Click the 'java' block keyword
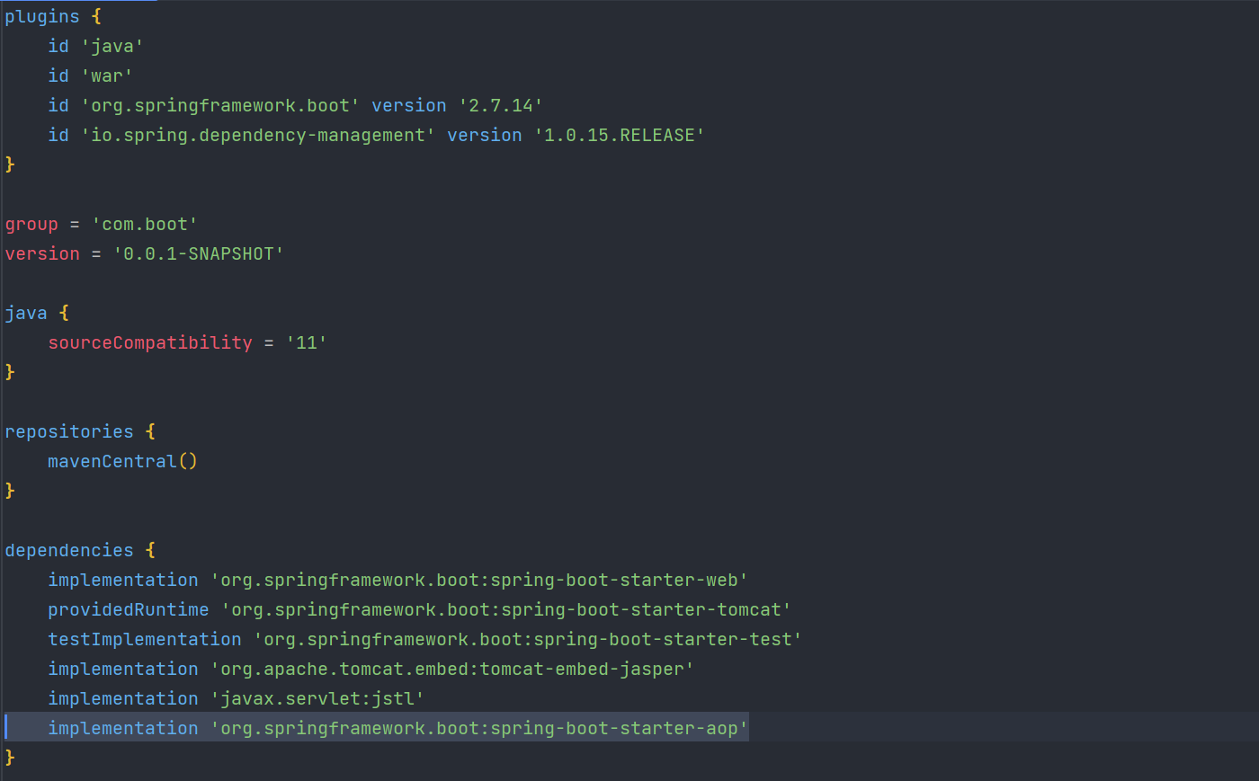Viewport: 1259px width, 781px height. tap(26, 313)
